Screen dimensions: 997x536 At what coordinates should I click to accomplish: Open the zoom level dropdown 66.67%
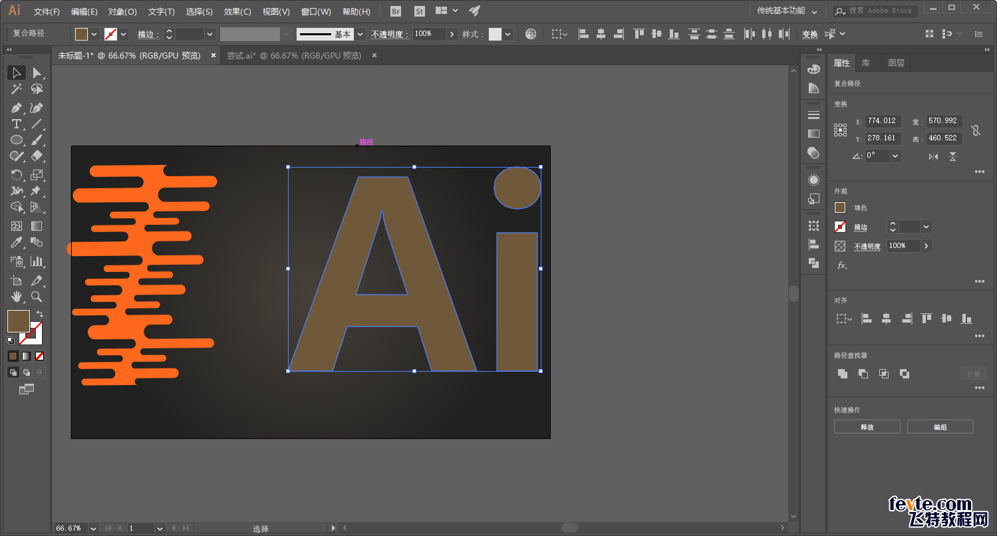92,528
